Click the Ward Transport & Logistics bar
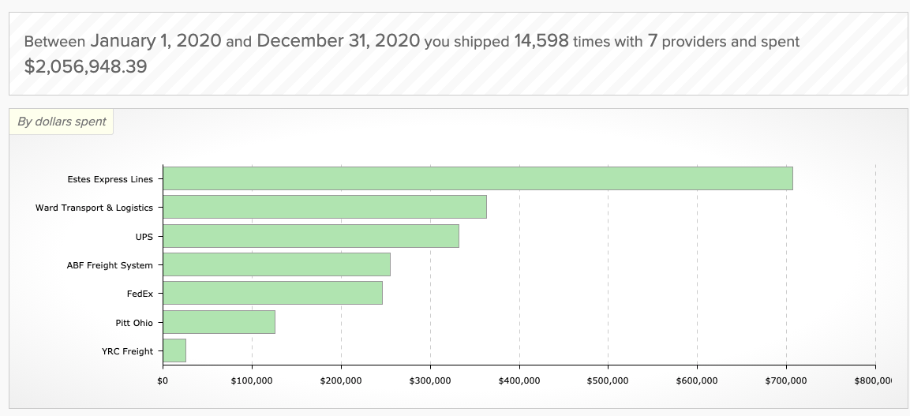 324,207
